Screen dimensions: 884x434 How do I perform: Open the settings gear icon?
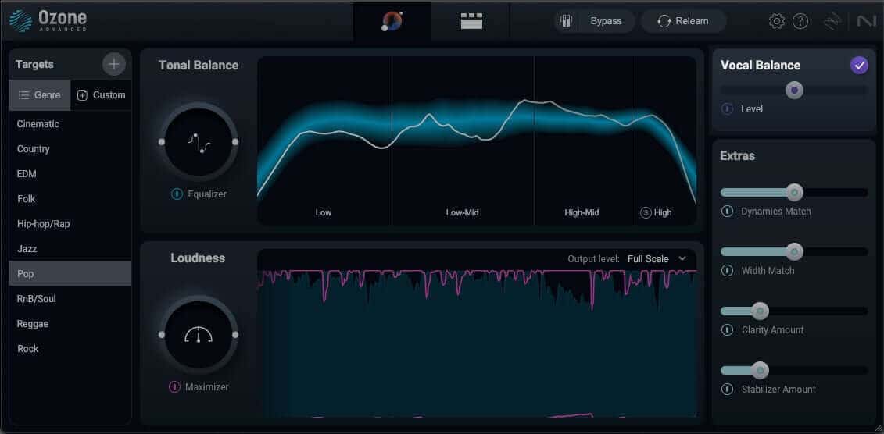tap(776, 21)
